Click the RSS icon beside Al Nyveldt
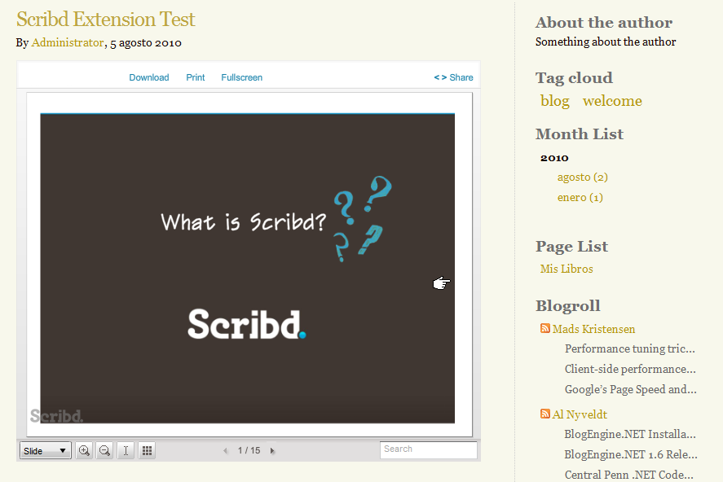Image resolution: width=723 pixels, height=482 pixels. pos(545,414)
